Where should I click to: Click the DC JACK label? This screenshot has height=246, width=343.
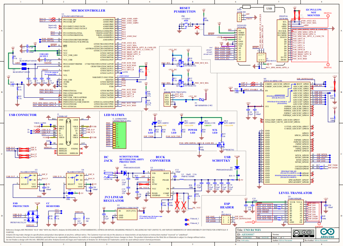pyautogui.click(x=108, y=159)
